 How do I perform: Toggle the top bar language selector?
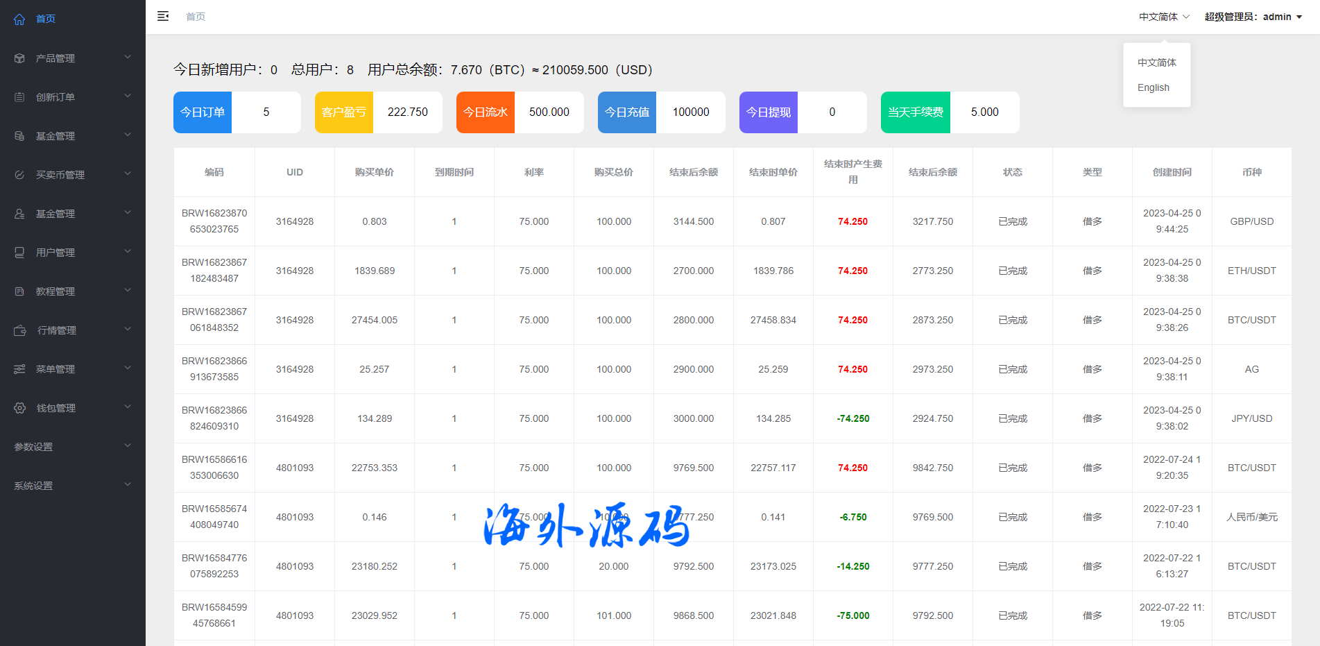click(x=1163, y=17)
